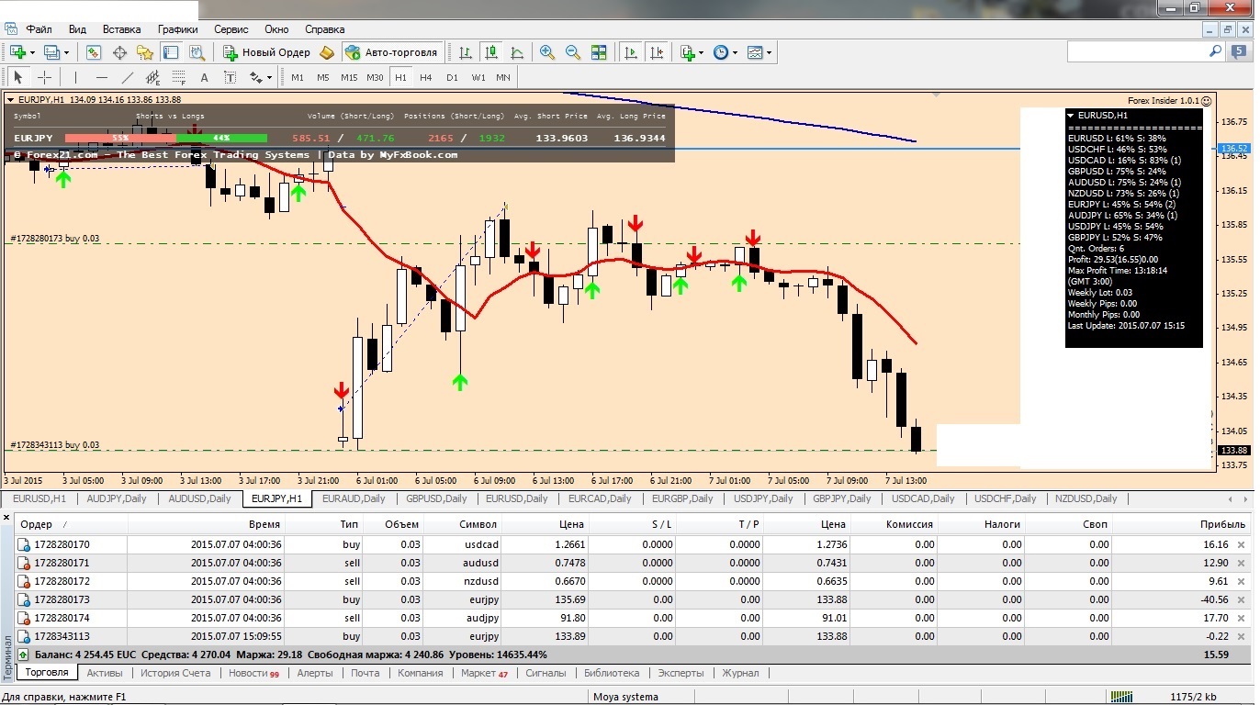Viewport: 1260px width, 705px height.
Task: Toggle the Авто-торговля button
Action: [393, 52]
